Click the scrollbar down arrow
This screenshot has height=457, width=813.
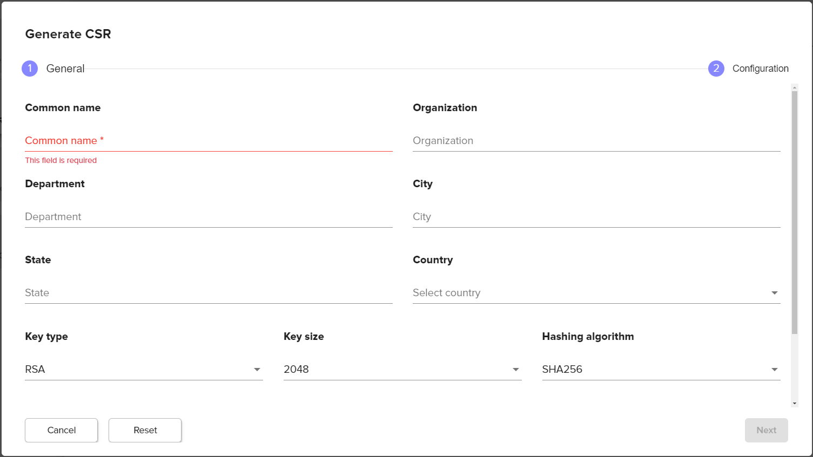(x=795, y=403)
